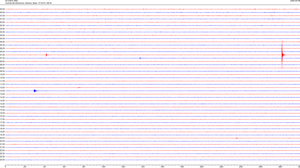300x168 pixels.
Task: Click the 05:00 time label
Action: tap(2, 42)
